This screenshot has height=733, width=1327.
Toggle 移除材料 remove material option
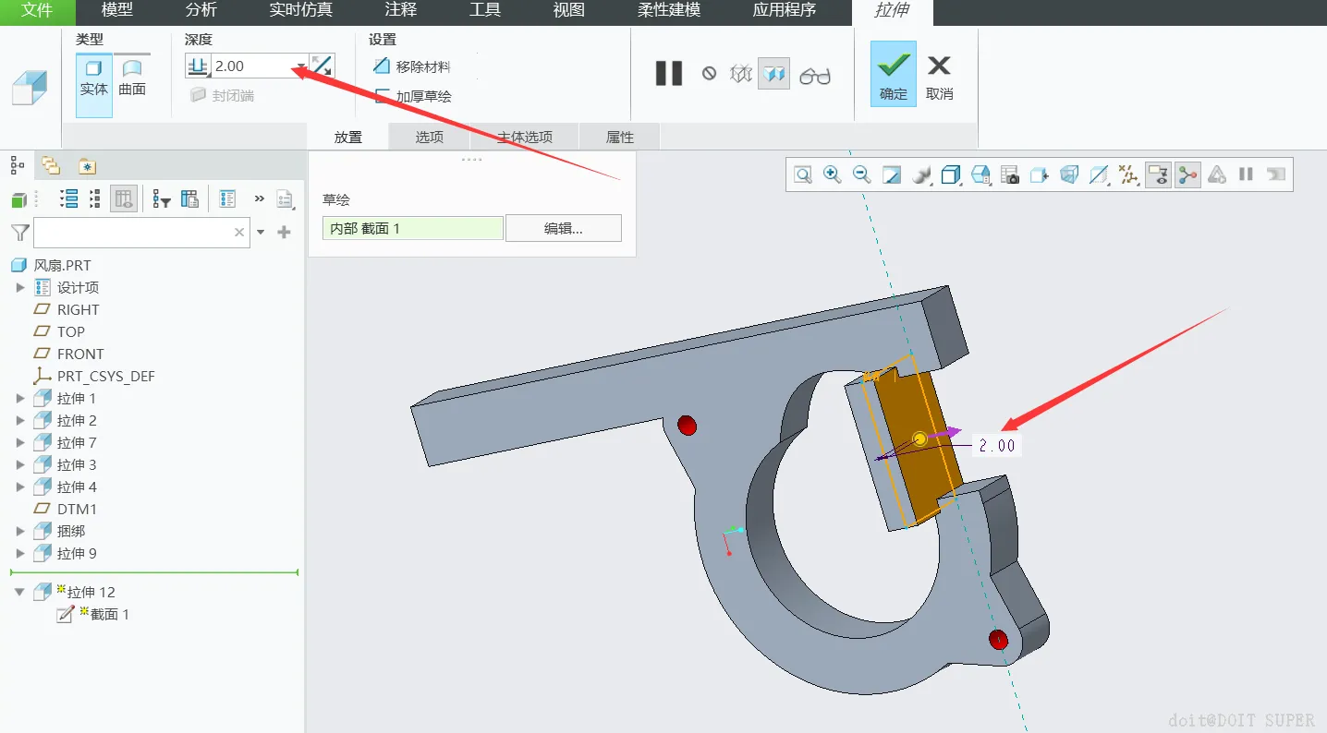tap(411, 66)
